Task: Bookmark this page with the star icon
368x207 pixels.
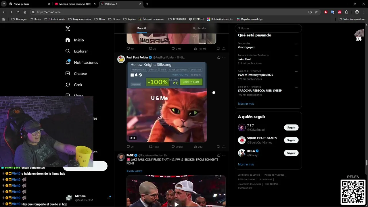Action: pyautogui.click(x=316, y=12)
